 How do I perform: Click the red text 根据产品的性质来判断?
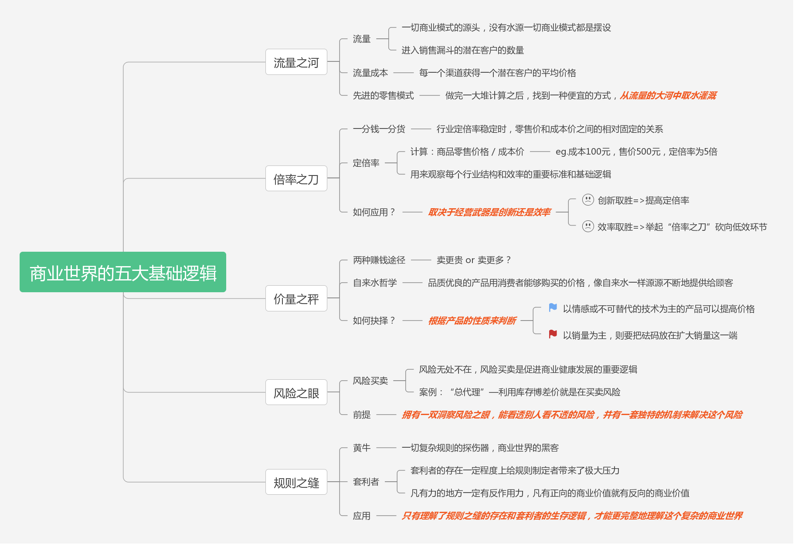[472, 321]
